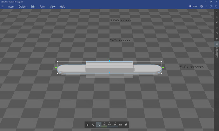Undo the last action
This screenshot has height=131, width=219.
coord(211,6)
